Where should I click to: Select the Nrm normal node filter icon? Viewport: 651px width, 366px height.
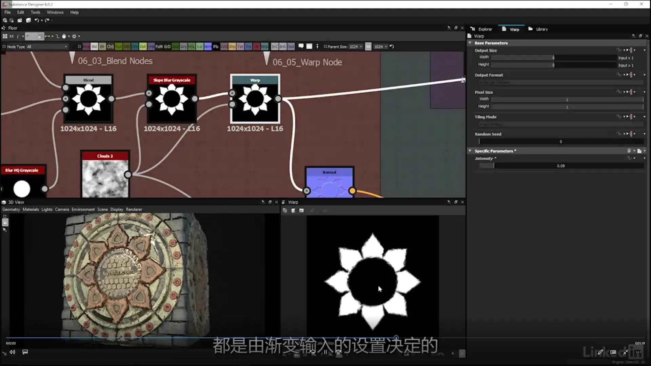[x=208, y=46]
